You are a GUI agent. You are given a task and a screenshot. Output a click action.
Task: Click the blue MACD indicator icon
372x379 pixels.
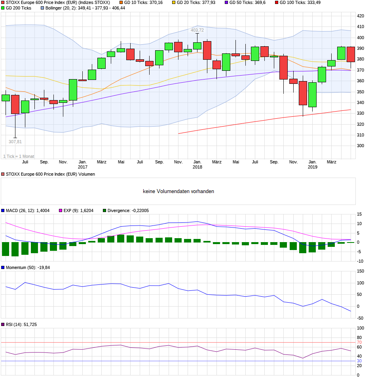[3, 211]
